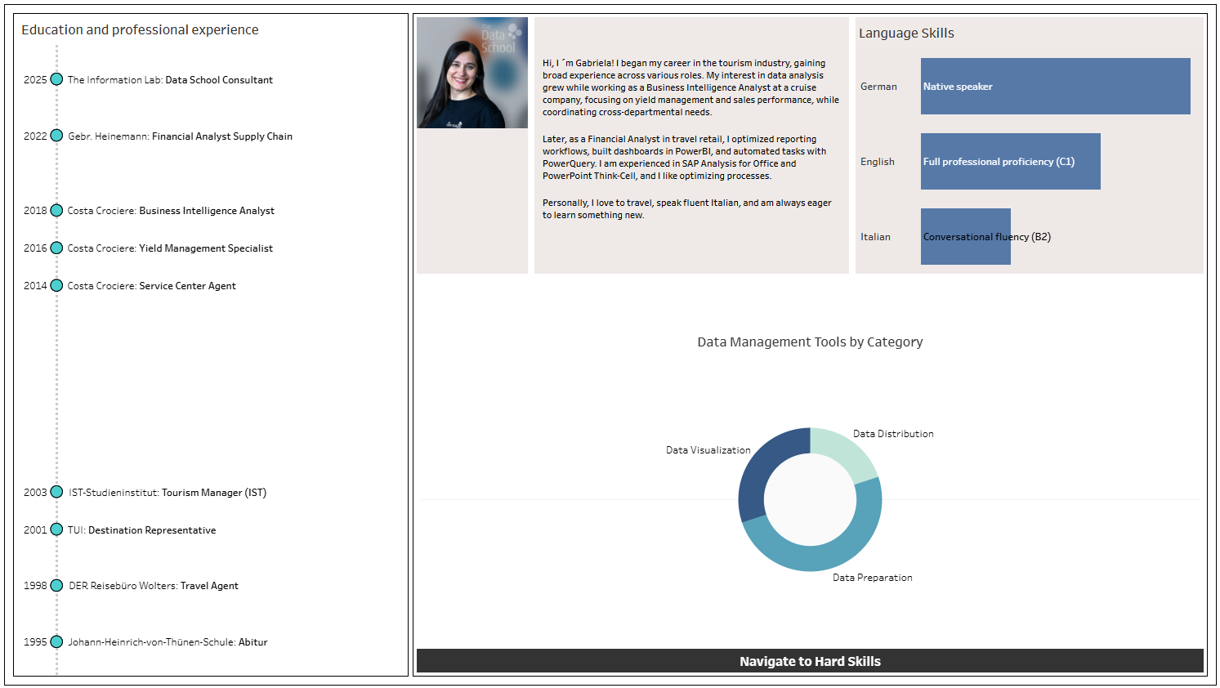Image resolution: width=1220 pixels, height=688 pixels.
Task: Click the 2003 timeline marker circle
Action: [x=56, y=492]
